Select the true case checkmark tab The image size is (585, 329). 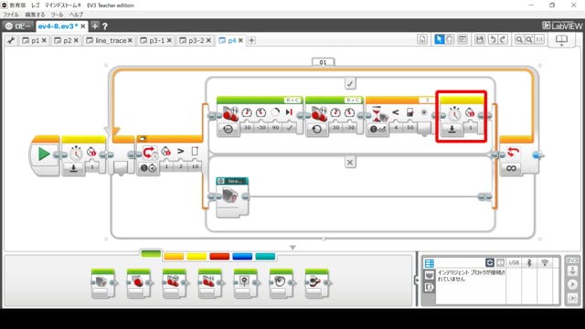point(350,83)
